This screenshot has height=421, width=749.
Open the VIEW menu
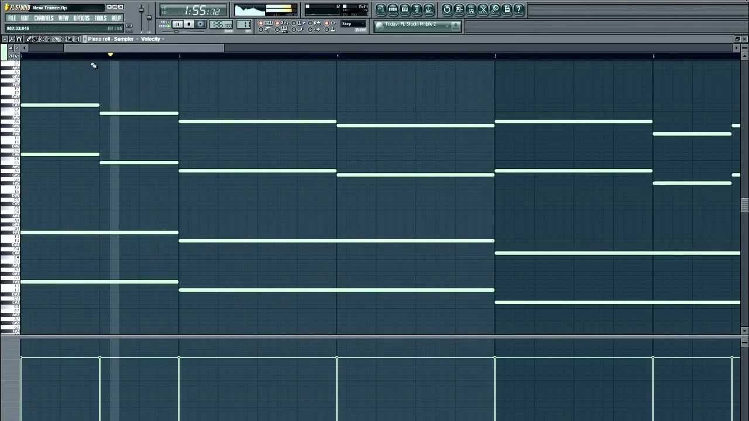pos(63,18)
